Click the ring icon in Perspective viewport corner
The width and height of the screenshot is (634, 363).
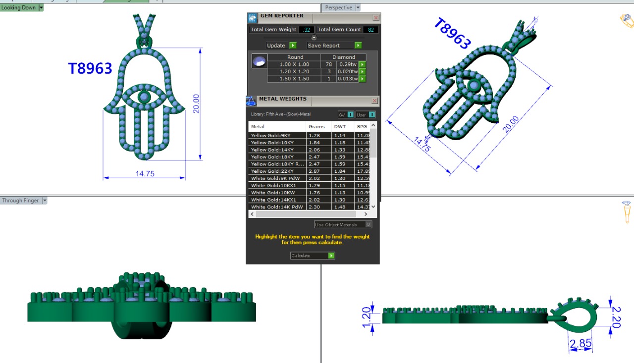click(x=626, y=20)
